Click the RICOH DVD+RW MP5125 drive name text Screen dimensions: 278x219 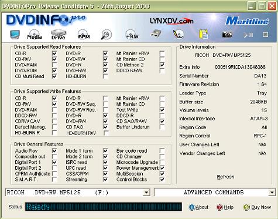click(223, 55)
